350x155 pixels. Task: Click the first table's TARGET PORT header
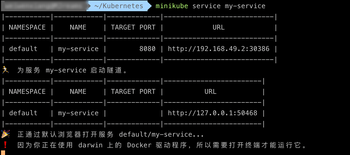click(x=133, y=27)
